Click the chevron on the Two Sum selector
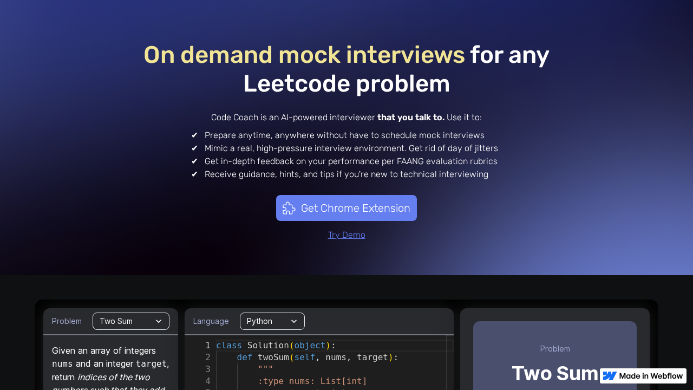Screen dimensions: 693x390 (x=160, y=321)
